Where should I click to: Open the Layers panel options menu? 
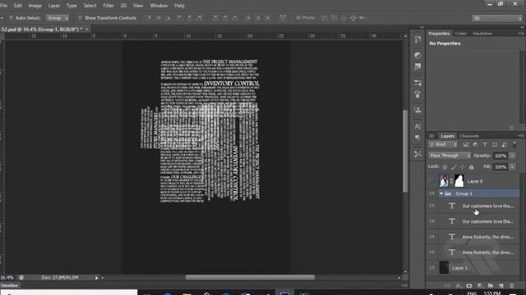tap(520, 136)
